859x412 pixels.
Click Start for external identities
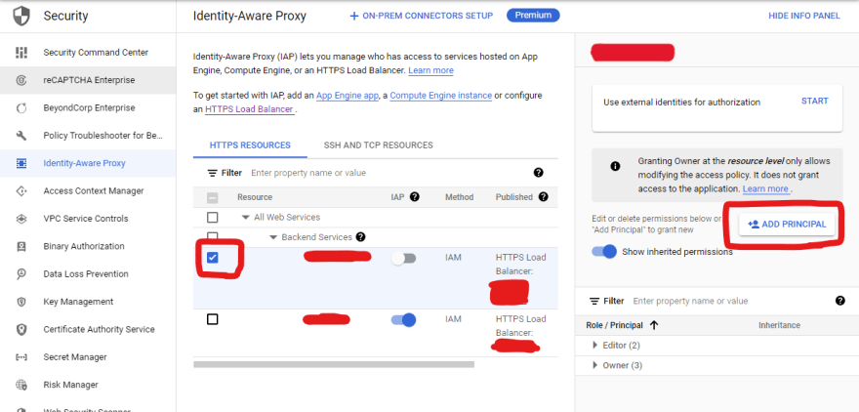pos(815,101)
